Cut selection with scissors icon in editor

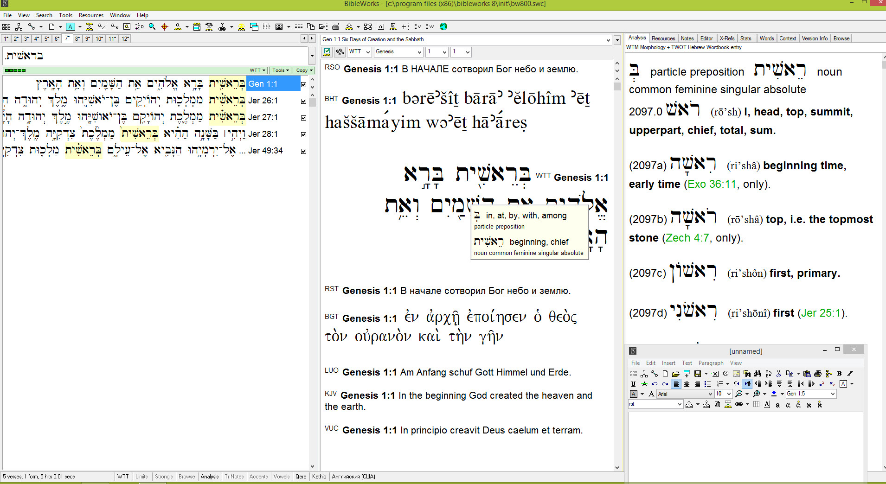point(779,374)
